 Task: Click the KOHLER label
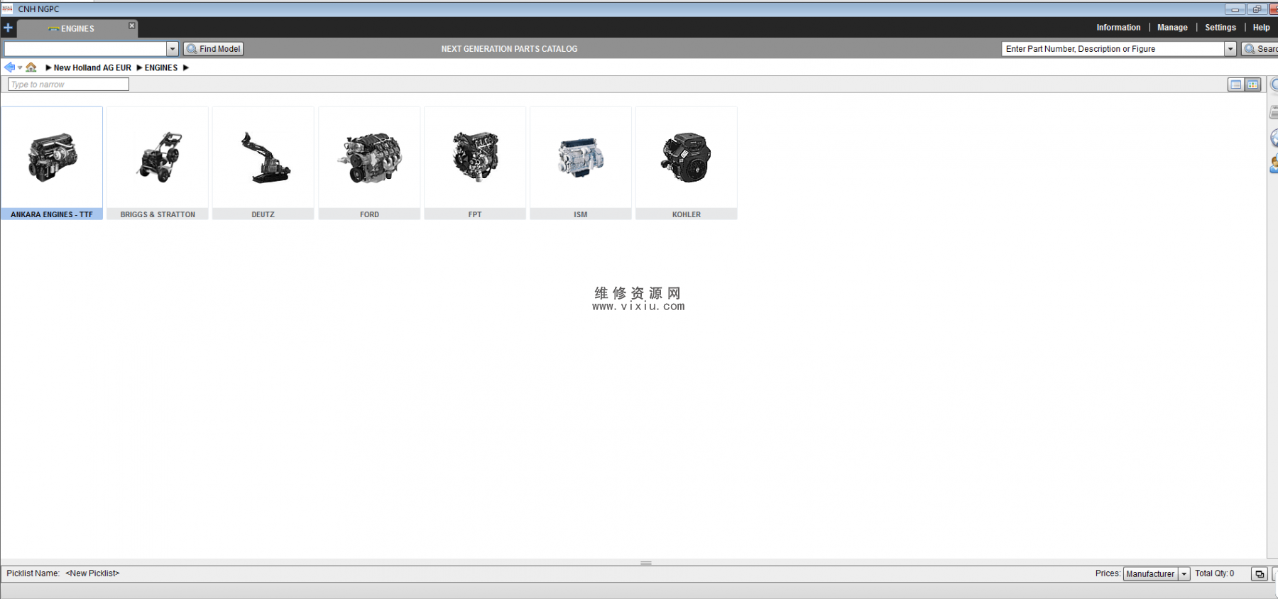click(687, 214)
